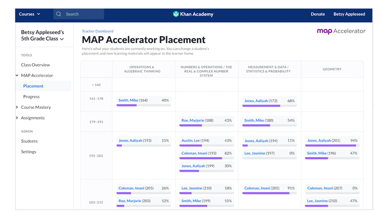Viewport: 389px width, 216px height.
Task: Click the Geometry column header
Action: tap(332, 69)
